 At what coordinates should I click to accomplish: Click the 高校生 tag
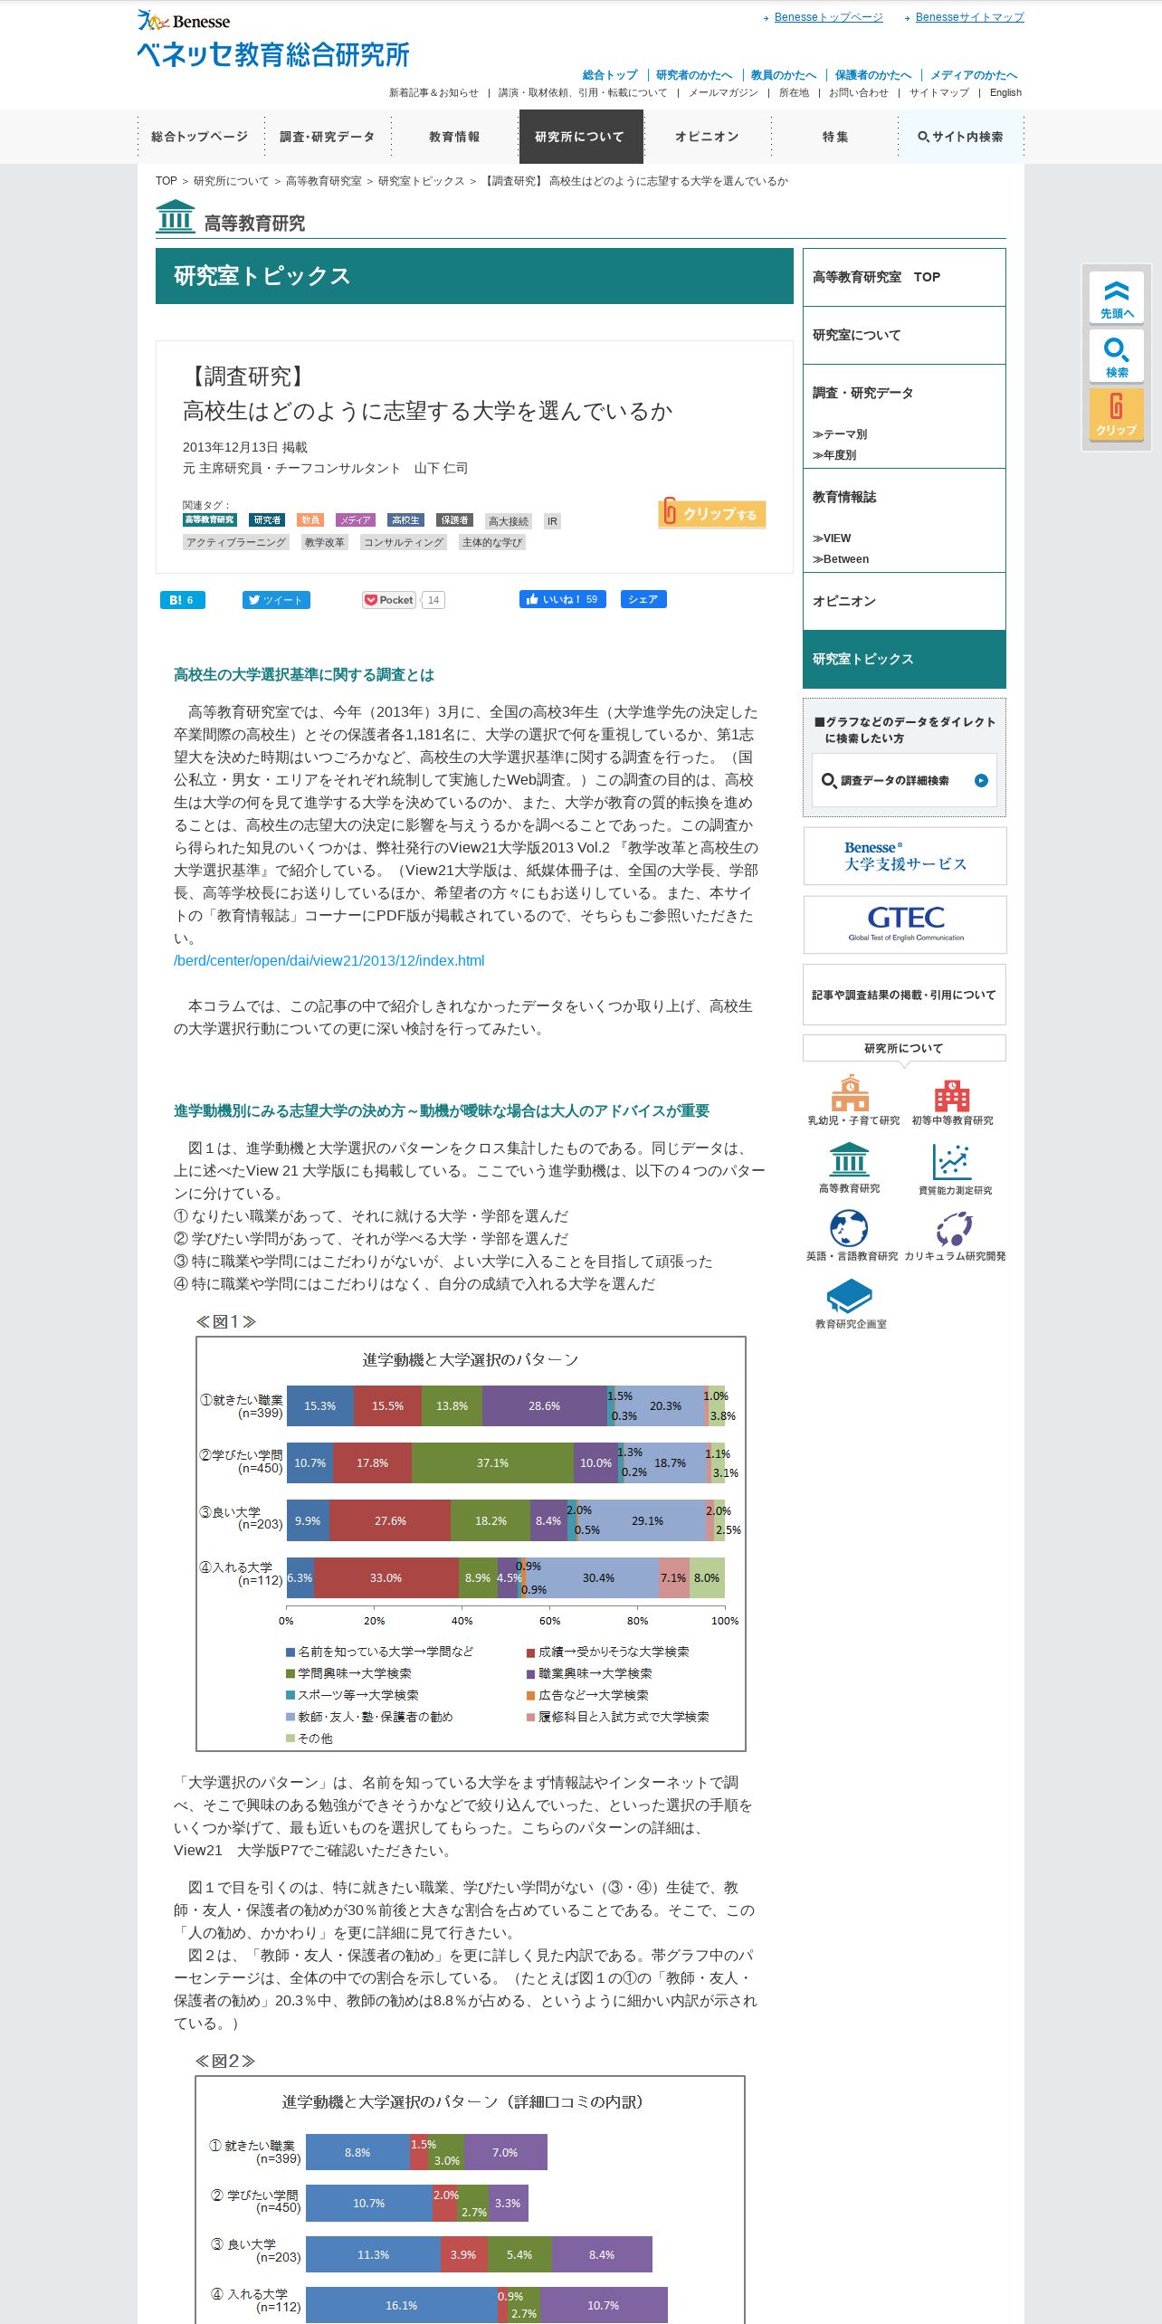pyautogui.click(x=405, y=520)
